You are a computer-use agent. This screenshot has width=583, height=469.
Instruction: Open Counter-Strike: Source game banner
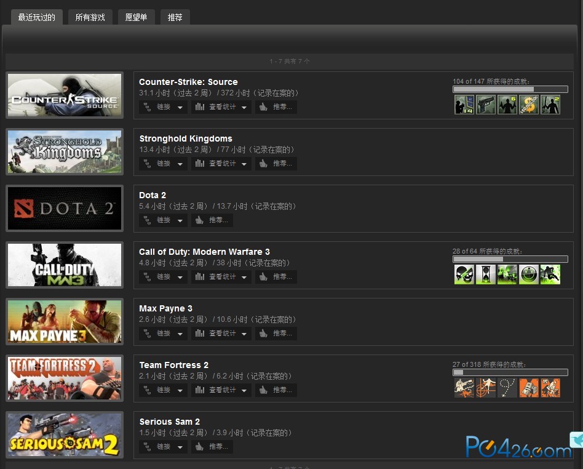point(65,95)
